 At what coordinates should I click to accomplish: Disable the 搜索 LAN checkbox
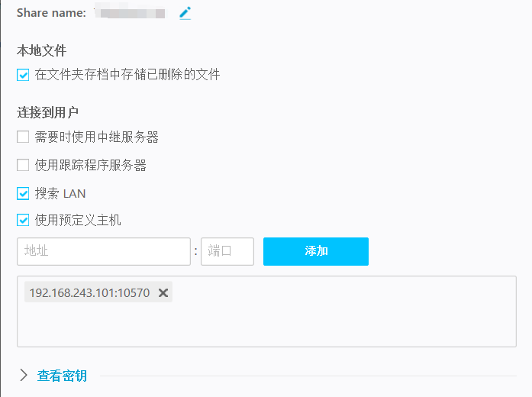(23, 193)
